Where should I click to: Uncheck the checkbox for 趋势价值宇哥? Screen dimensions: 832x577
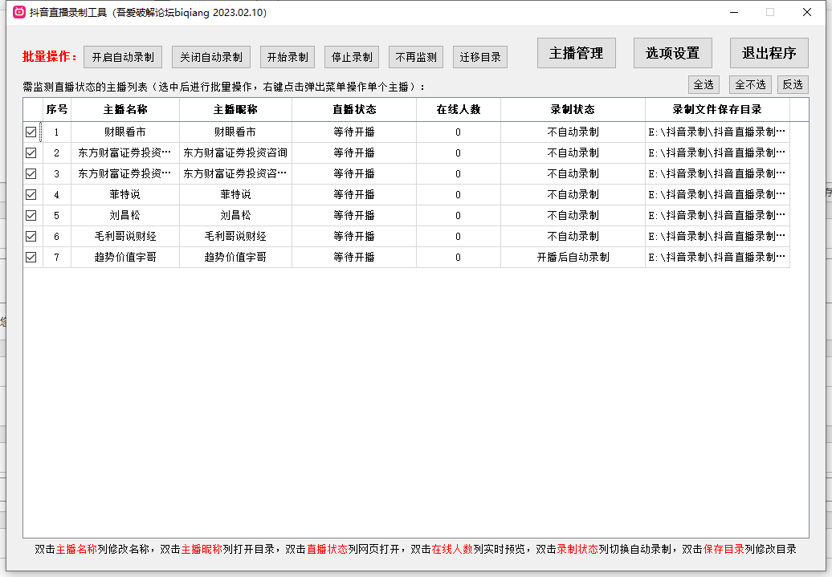31,257
